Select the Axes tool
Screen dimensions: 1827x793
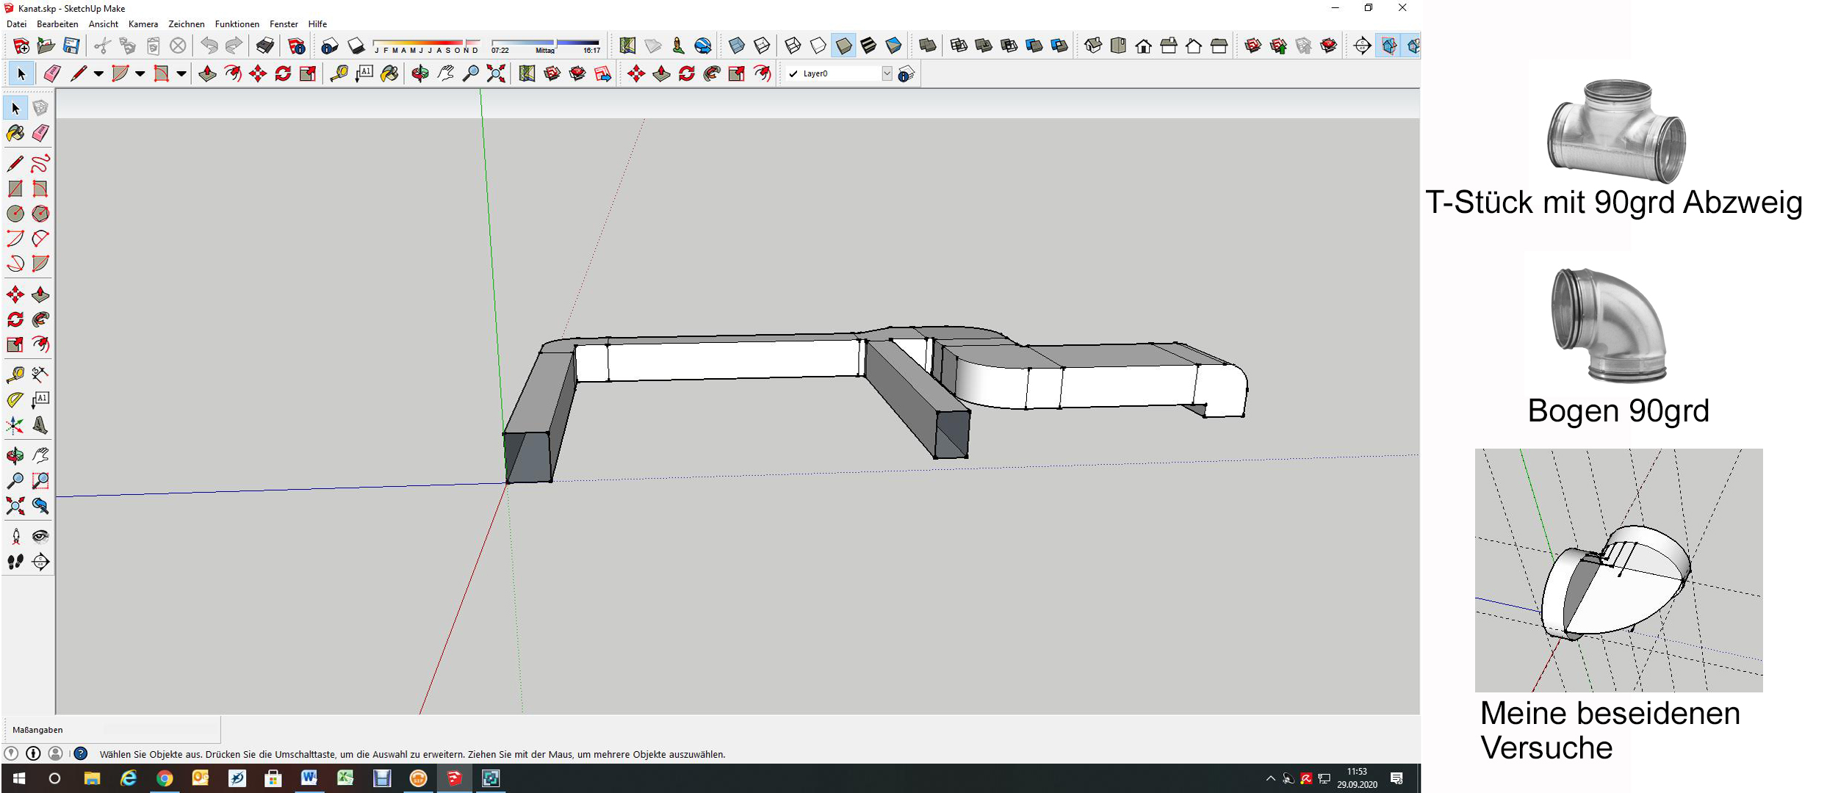pos(15,425)
